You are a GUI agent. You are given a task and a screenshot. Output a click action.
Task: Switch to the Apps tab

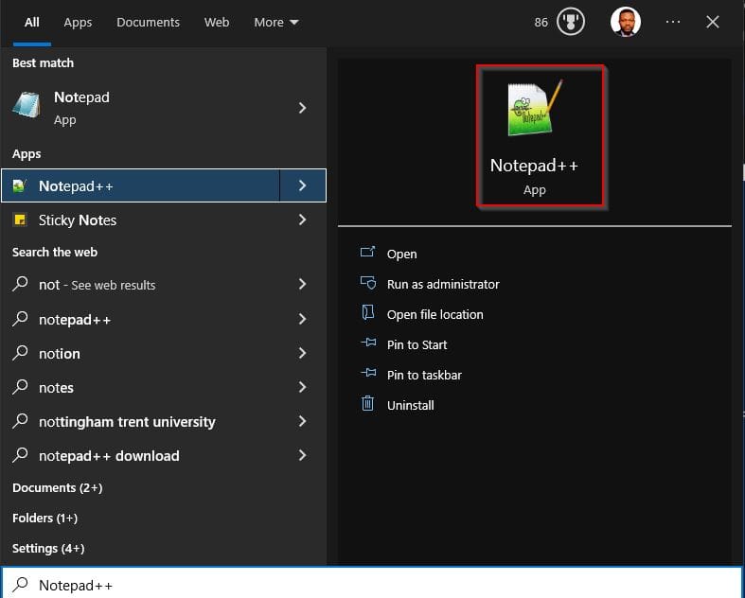click(x=78, y=23)
